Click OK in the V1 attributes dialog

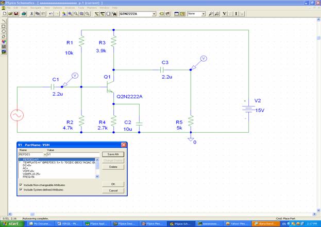coord(113,184)
